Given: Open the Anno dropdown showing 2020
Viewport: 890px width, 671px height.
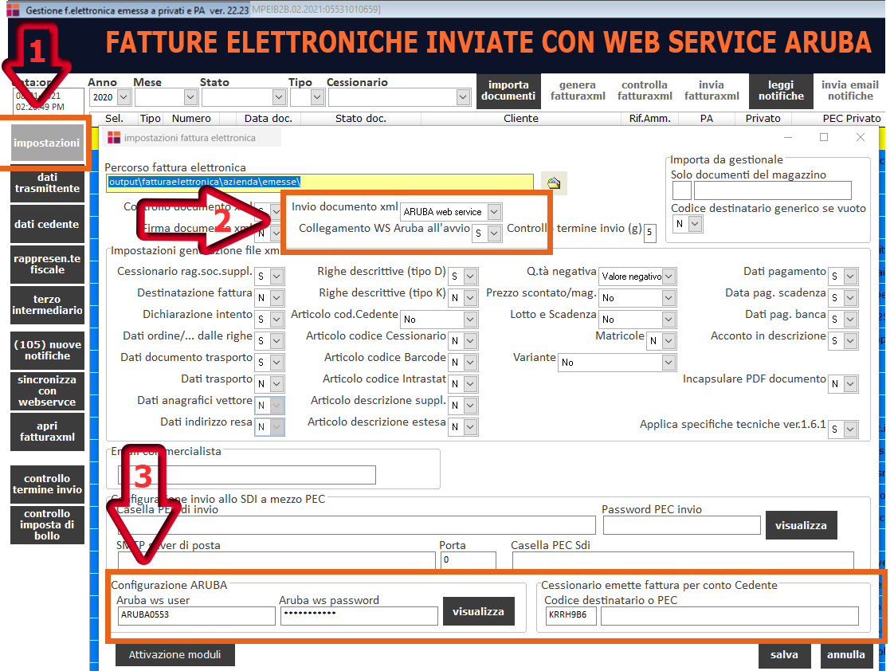Looking at the screenshot, I should [124, 98].
